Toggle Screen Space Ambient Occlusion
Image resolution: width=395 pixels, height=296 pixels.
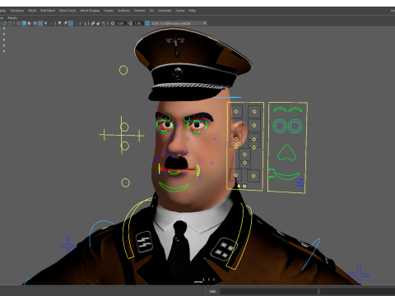59,23
